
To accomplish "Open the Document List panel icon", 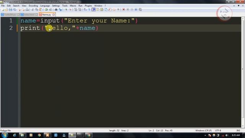I will click(x=106, y=10).
